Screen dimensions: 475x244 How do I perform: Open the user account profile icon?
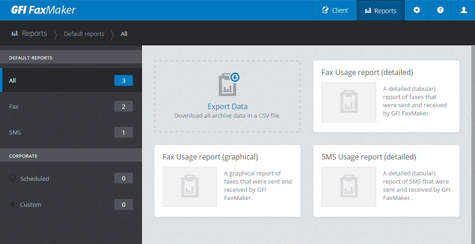(x=464, y=10)
